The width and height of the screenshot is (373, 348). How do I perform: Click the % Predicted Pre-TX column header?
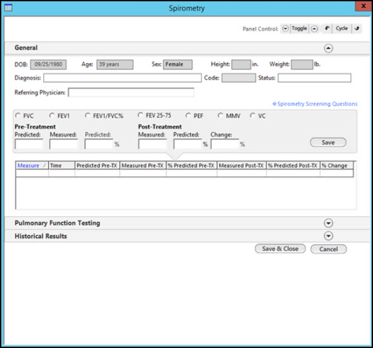coord(191,165)
